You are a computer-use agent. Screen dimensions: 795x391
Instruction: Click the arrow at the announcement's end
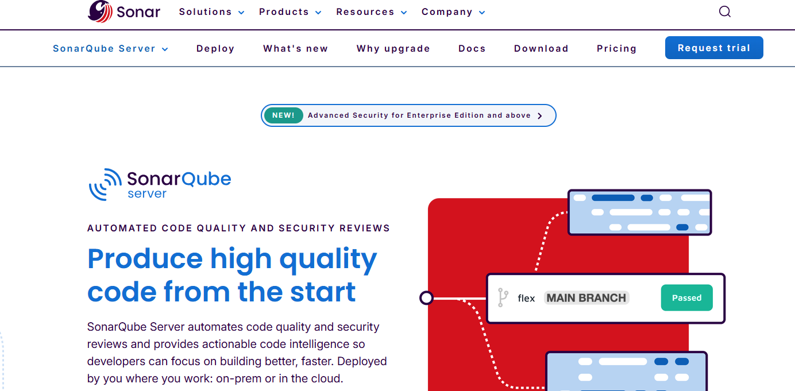coord(540,115)
